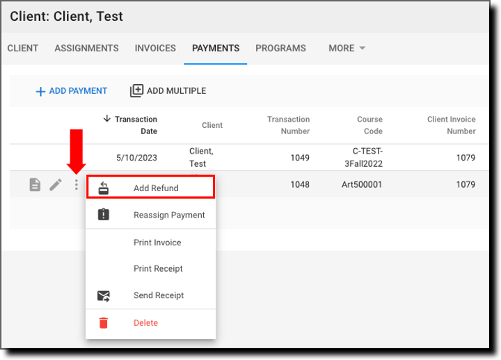The width and height of the screenshot is (501, 360).
Task: Open the ASSIGNMENTS tab
Action: (86, 49)
